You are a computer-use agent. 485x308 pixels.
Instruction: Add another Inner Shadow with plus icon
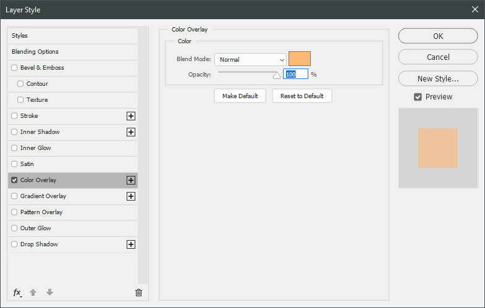click(x=130, y=132)
